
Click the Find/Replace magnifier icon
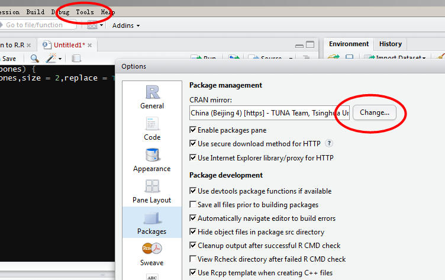pos(35,59)
